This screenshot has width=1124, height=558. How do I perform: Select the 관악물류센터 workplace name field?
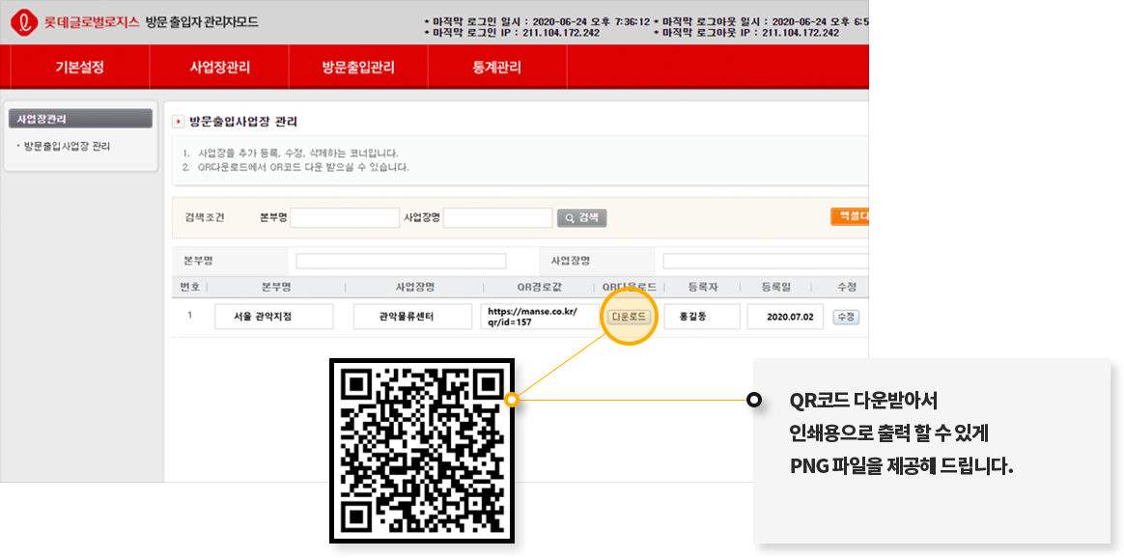tap(411, 317)
